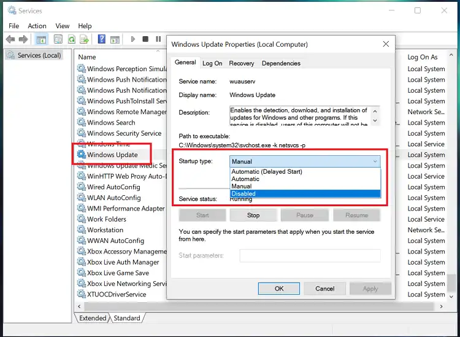
Task: Open Properties via toolbar icon
Action: [58, 39]
